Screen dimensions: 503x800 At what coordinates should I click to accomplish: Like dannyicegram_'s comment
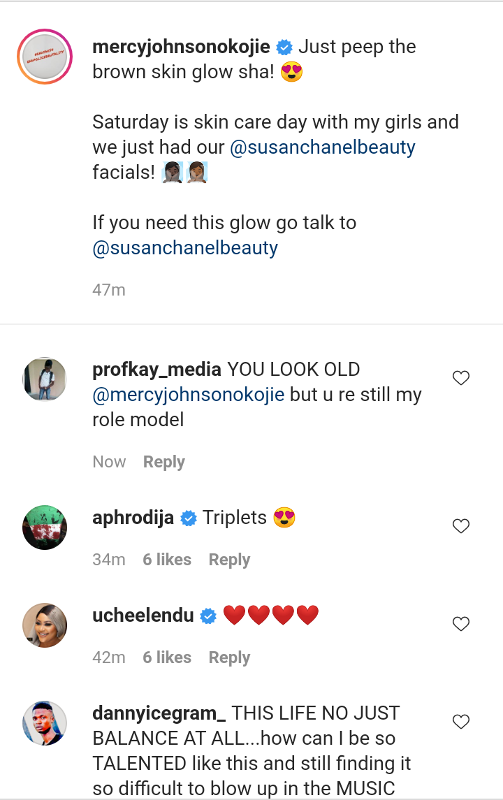click(x=461, y=722)
